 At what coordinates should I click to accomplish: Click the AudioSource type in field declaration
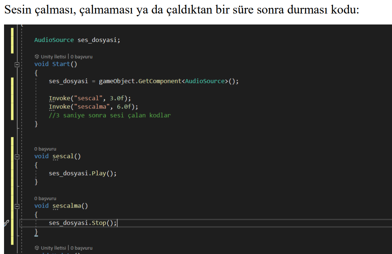click(54, 40)
